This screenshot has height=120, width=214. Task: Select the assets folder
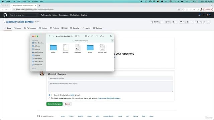pyautogui.click(x=53, y=49)
